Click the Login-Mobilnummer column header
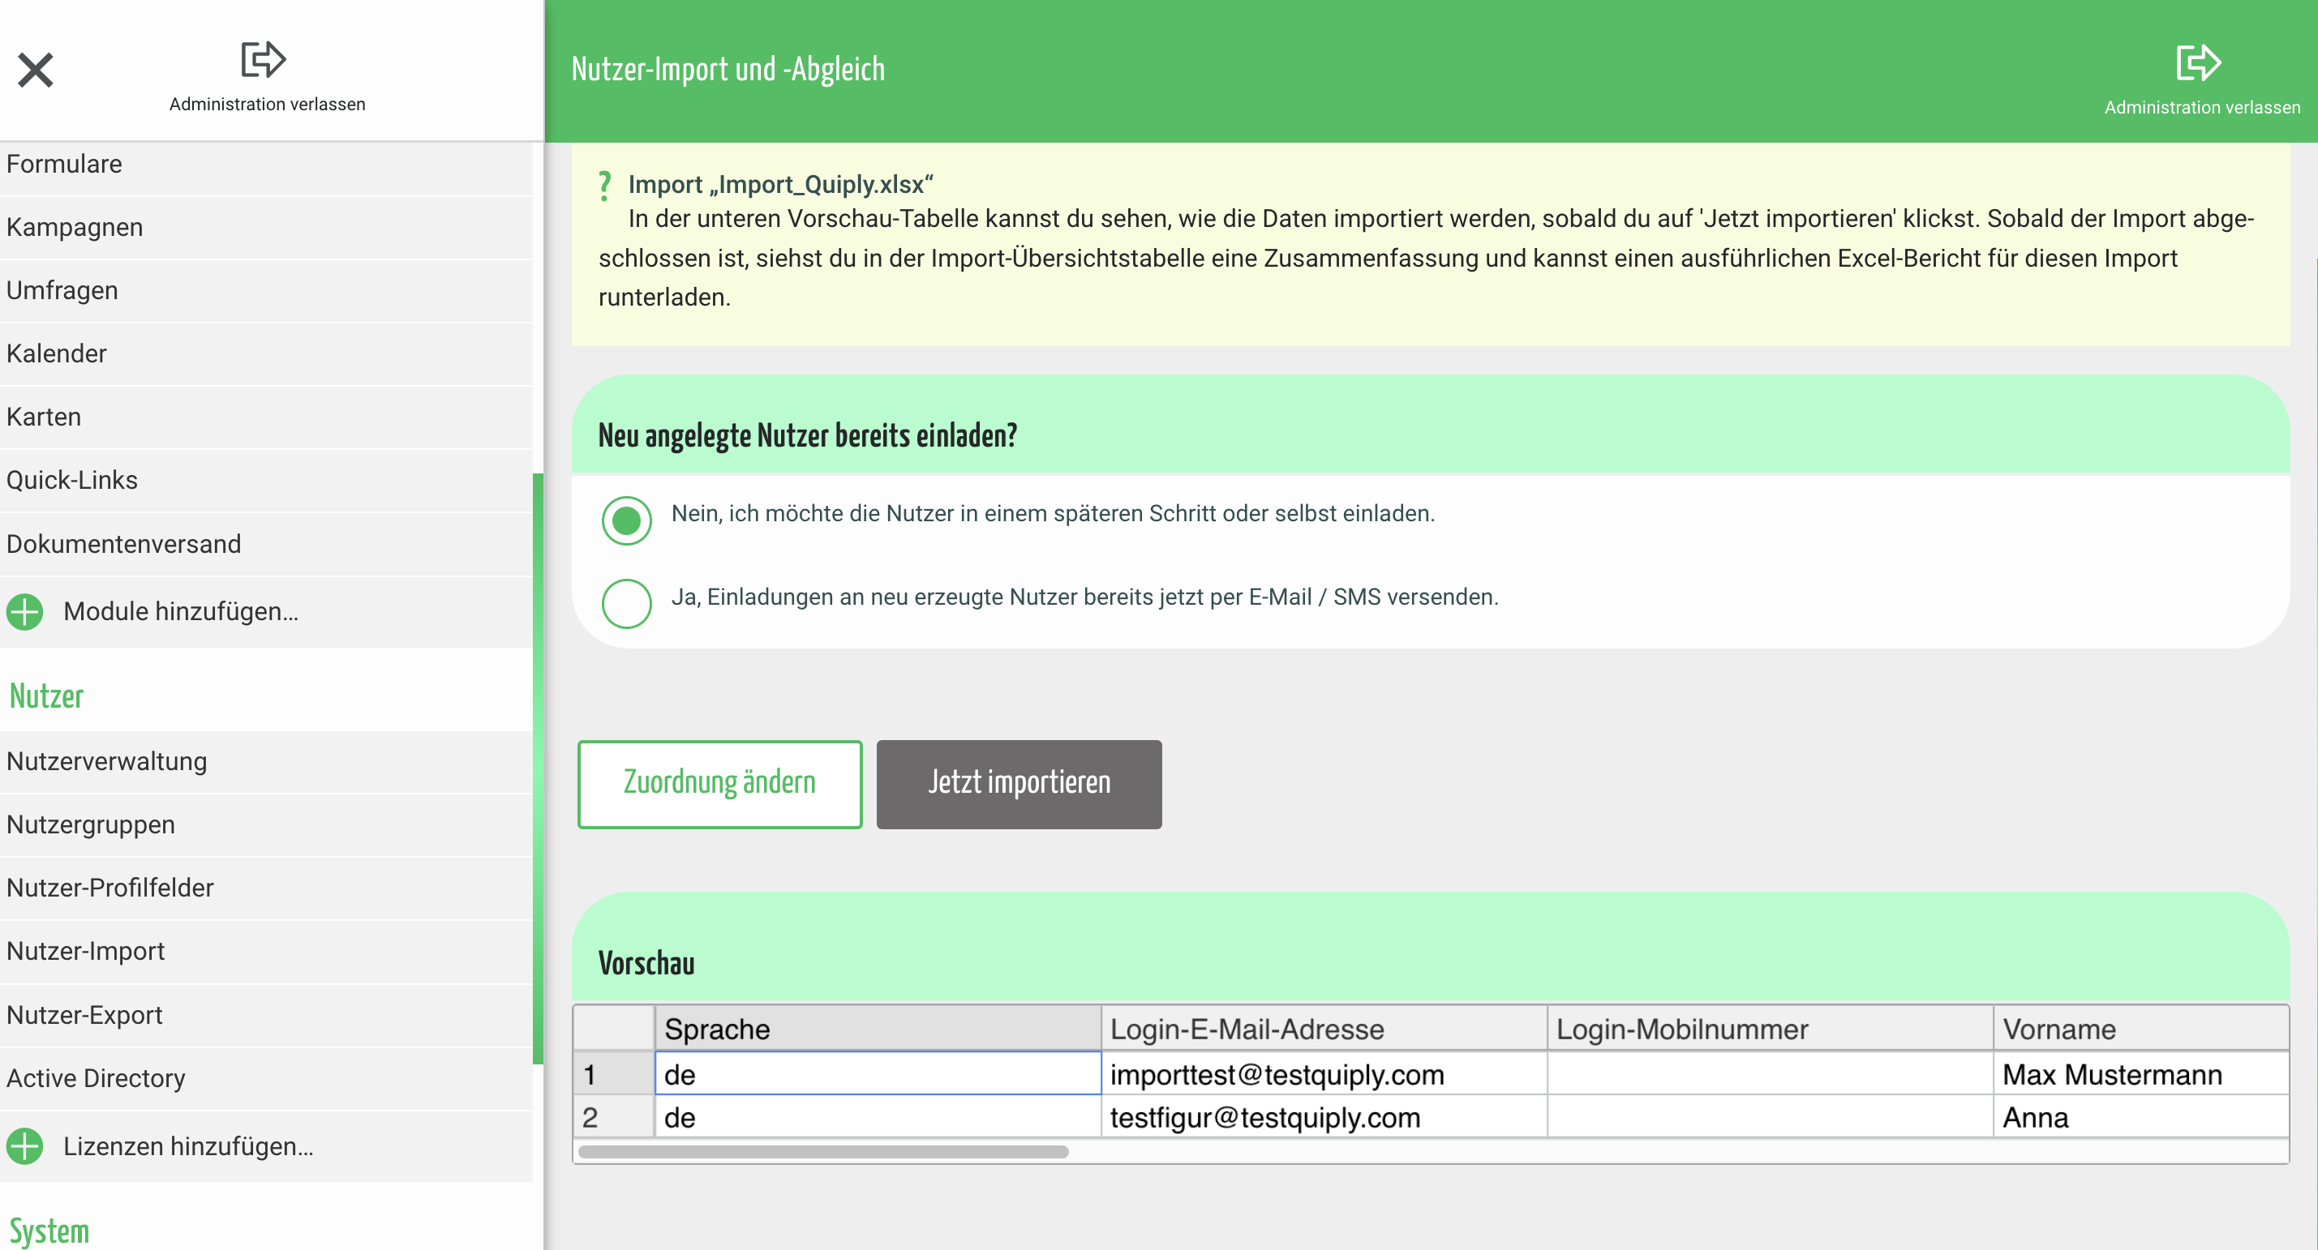This screenshot has width=2318, height=1250. click(1770, 1029)
